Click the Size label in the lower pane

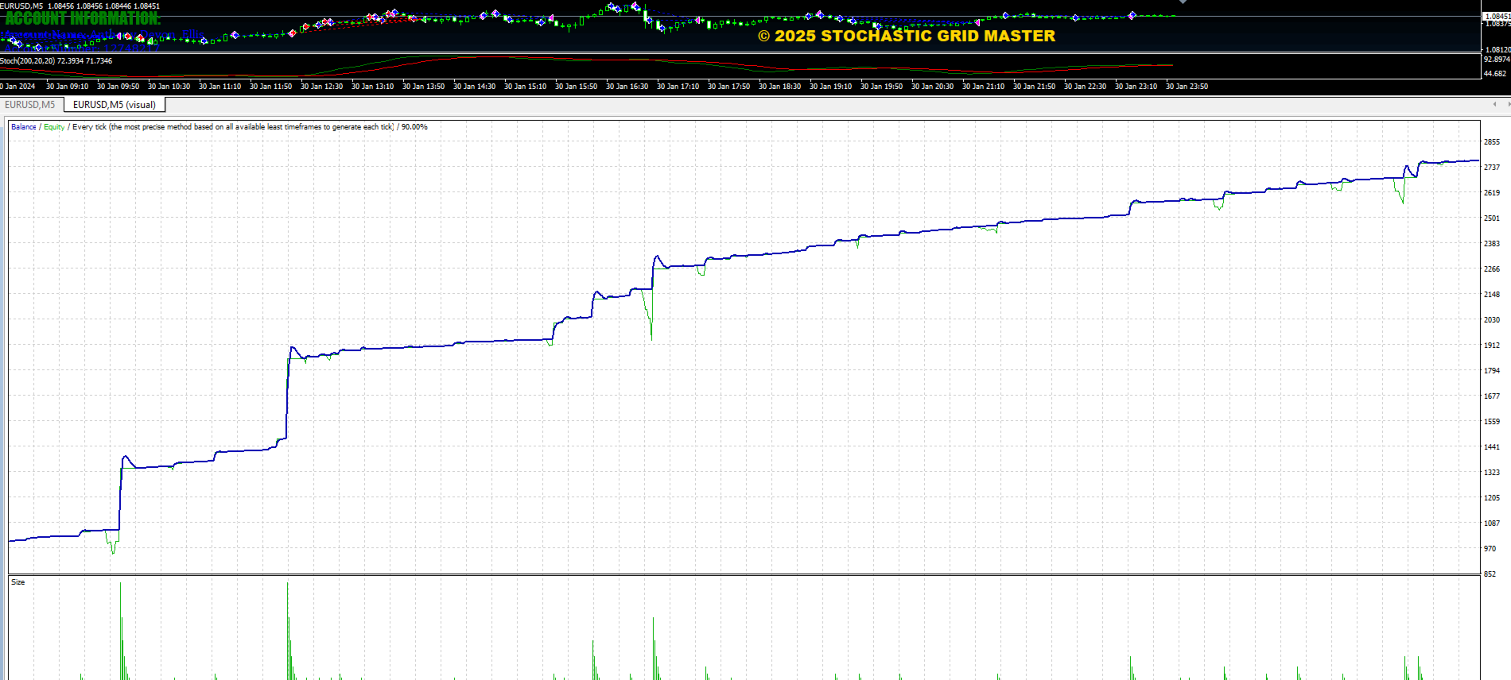pos(18,582)
